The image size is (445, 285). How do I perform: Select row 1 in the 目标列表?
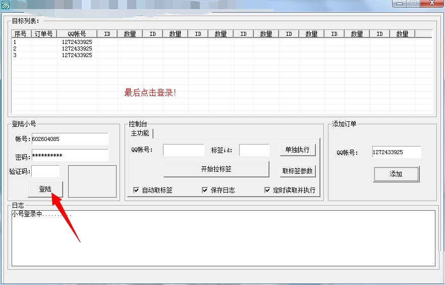click(222, 42)
